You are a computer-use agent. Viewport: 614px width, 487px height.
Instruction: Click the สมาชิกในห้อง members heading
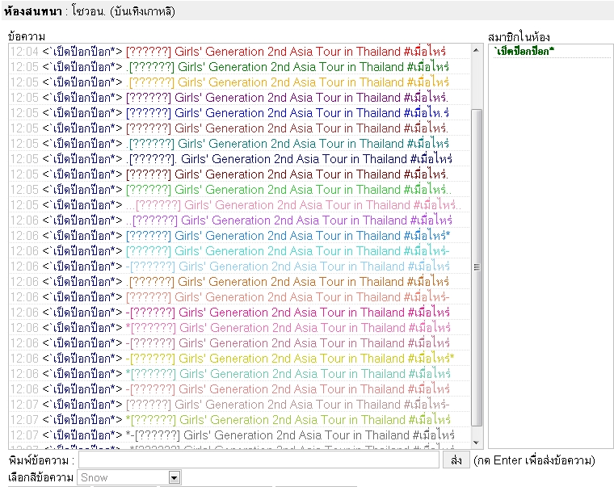coord(519,37)
